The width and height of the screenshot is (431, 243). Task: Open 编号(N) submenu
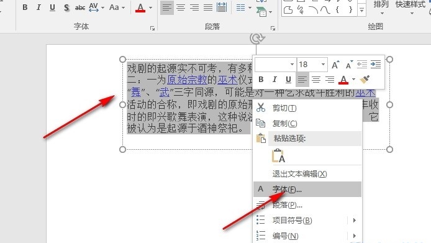(307, 236)
